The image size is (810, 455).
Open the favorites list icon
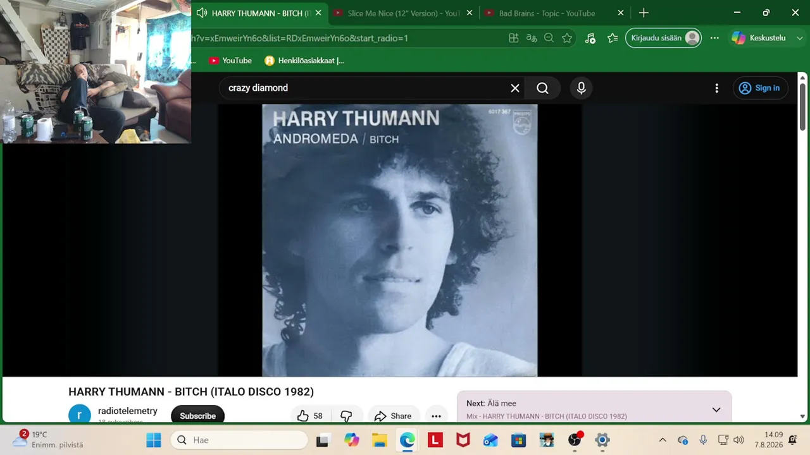613,38
